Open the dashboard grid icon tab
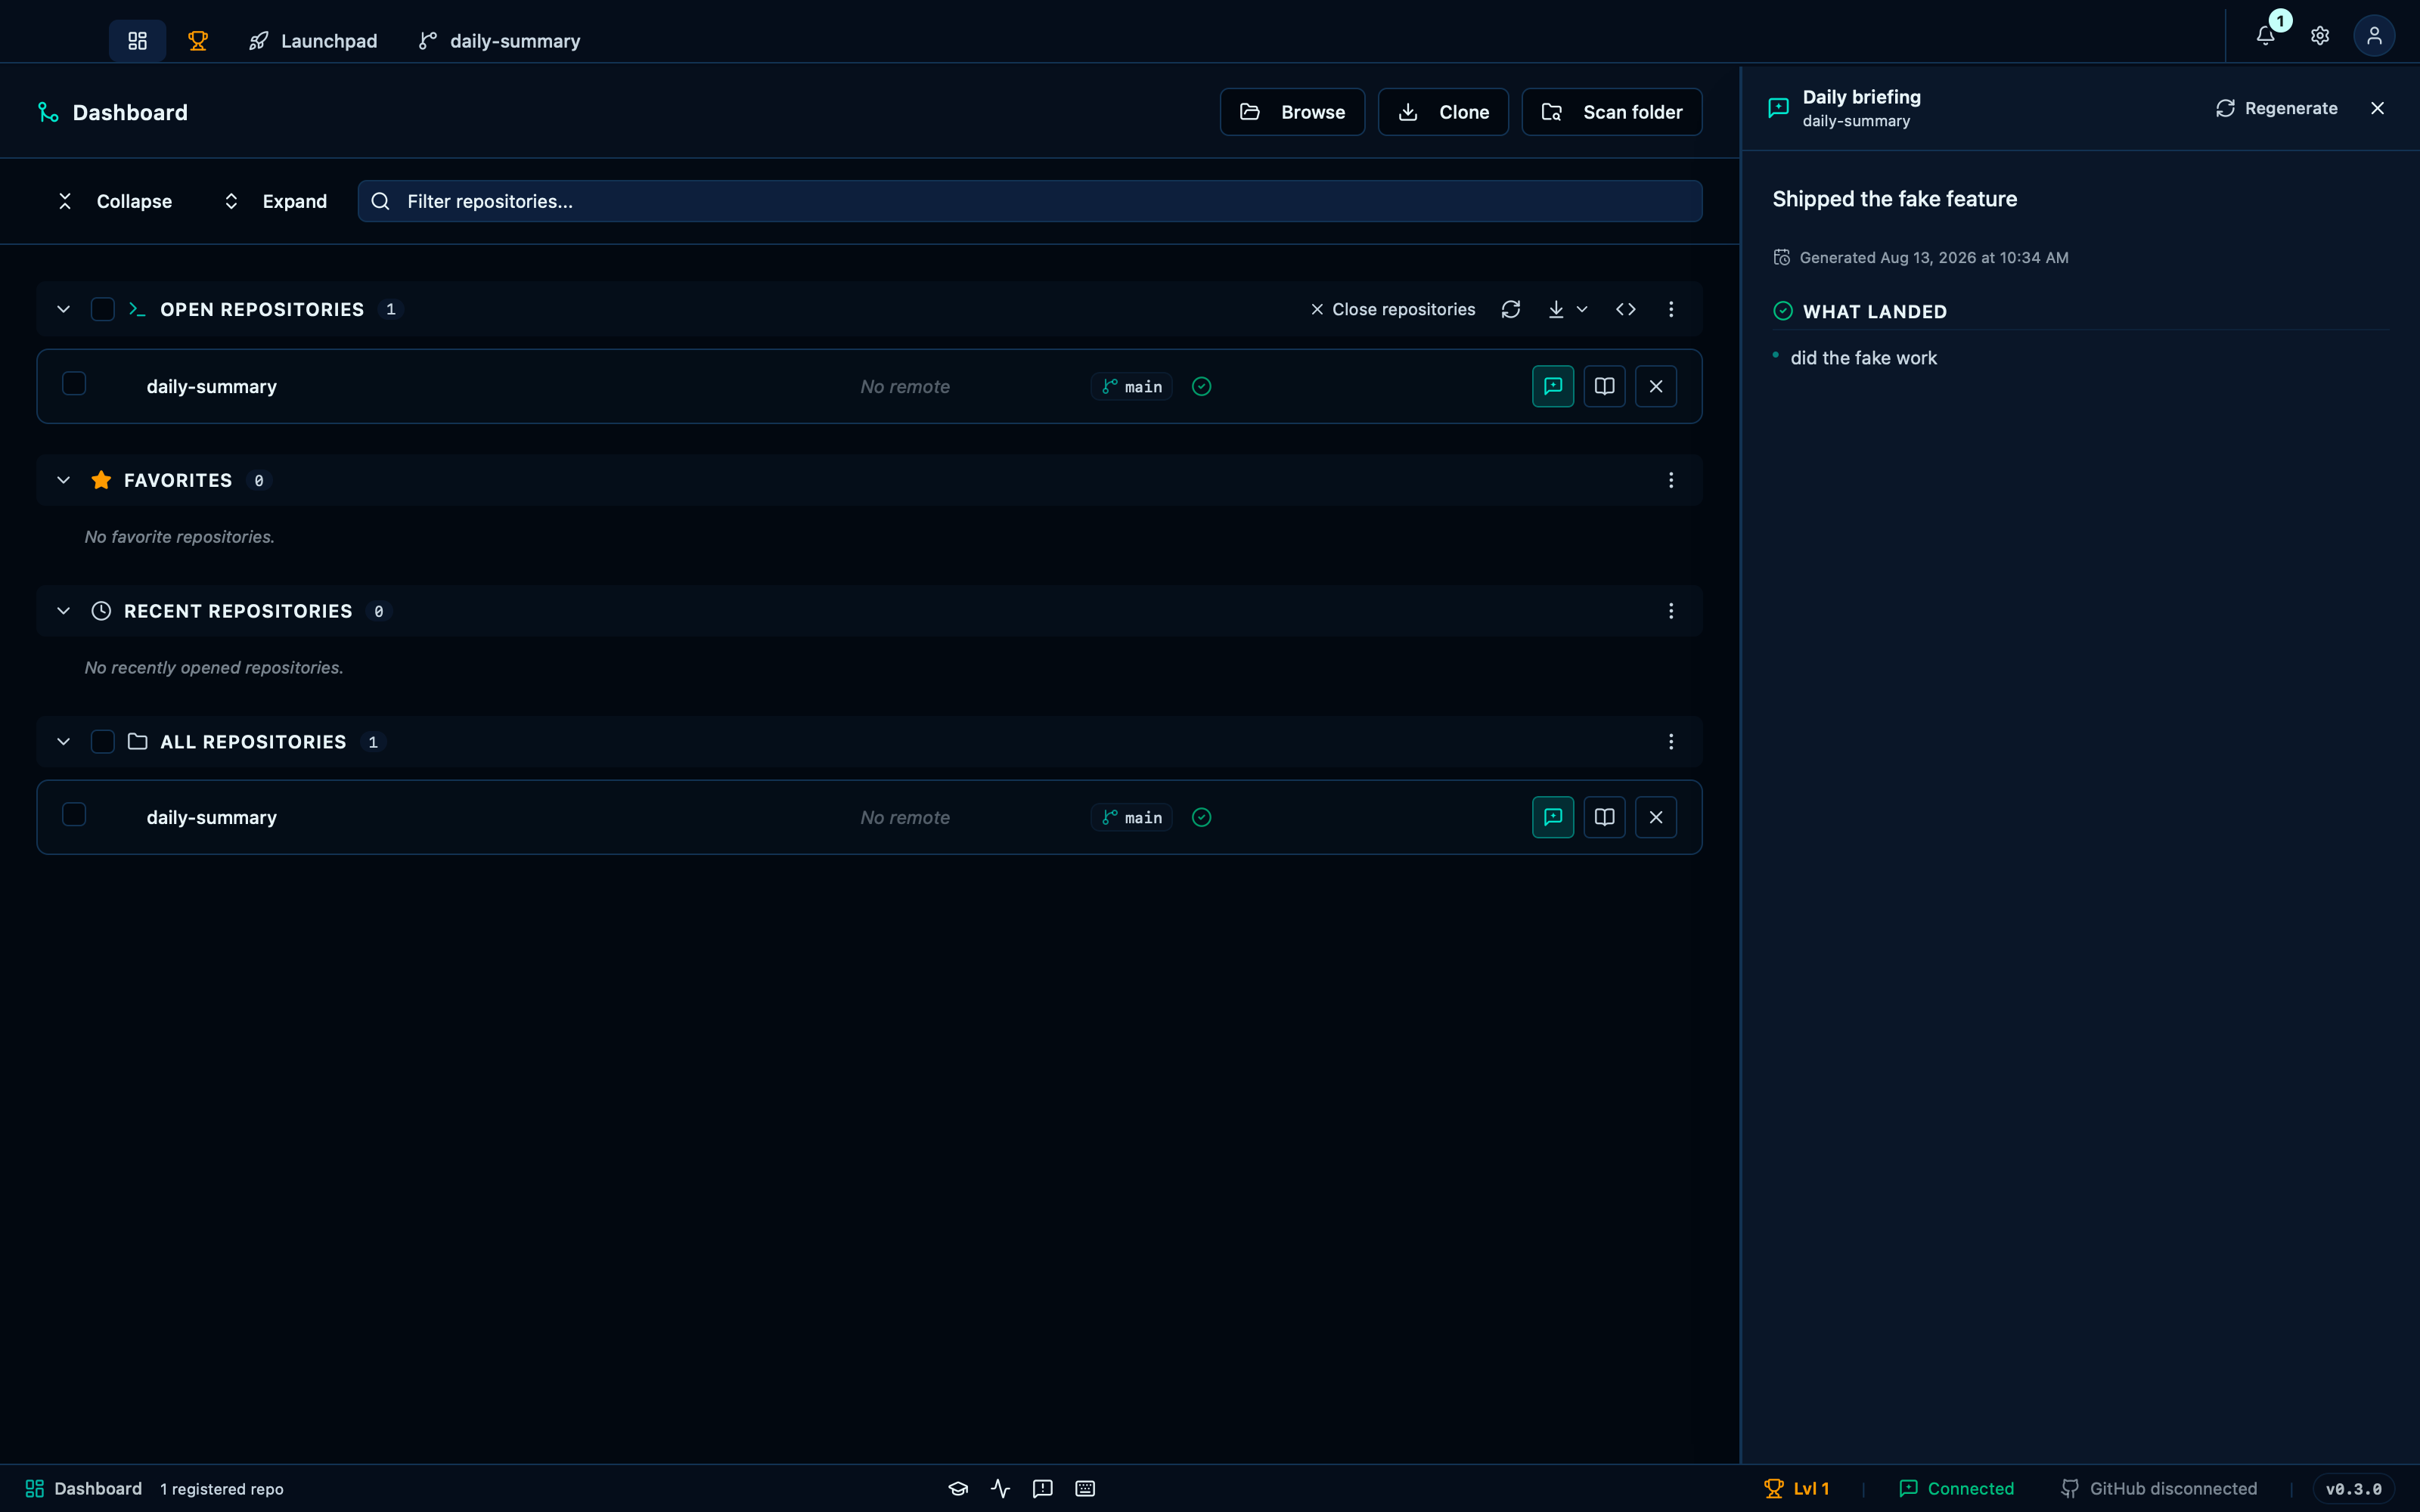Screen dimensions: 2420x1512 point(137,41)
